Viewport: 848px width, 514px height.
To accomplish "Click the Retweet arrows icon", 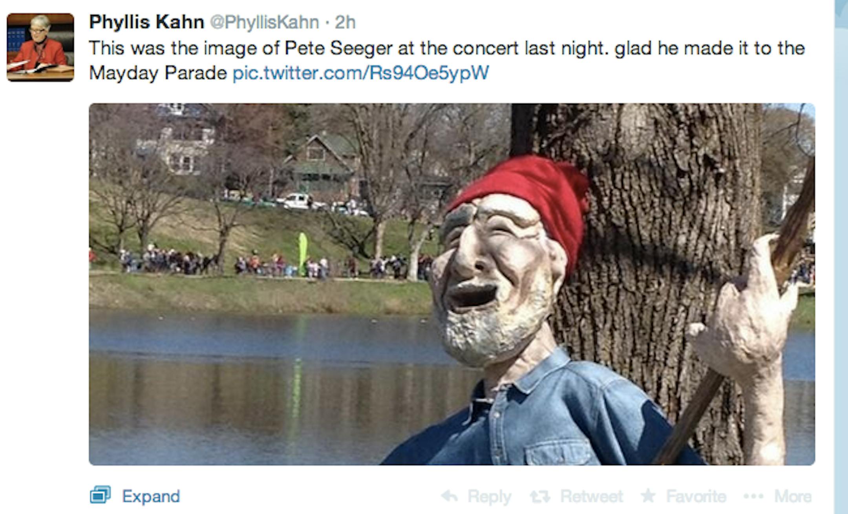I will point(540,496).
